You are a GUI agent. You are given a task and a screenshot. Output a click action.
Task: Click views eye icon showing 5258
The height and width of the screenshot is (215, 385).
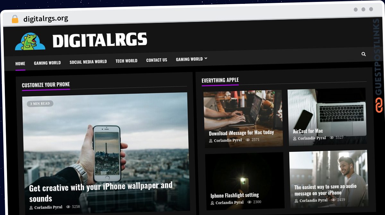click(x=68, y=207)
